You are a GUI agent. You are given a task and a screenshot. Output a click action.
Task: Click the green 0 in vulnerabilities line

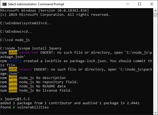(14, 107)
